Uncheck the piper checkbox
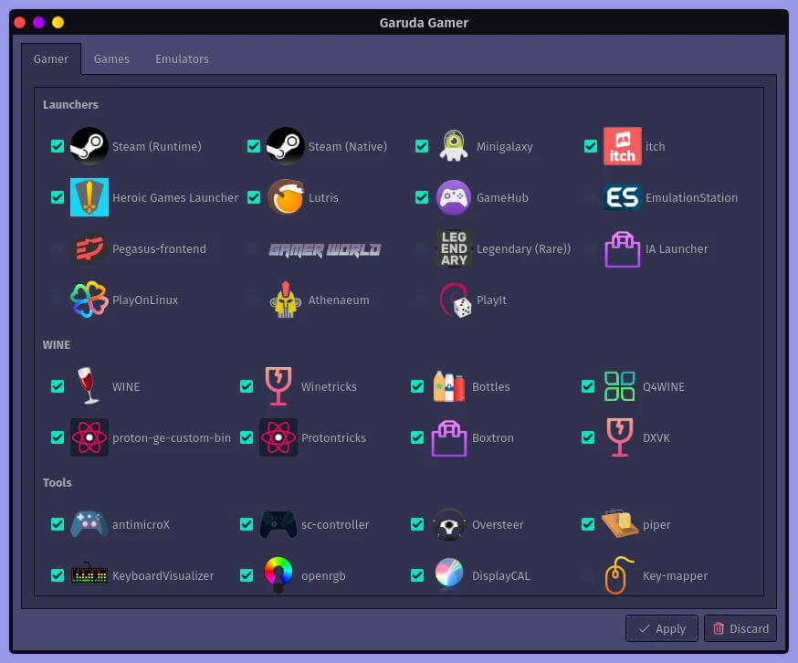Screen dimensions: 798x663 coord(588,524)
